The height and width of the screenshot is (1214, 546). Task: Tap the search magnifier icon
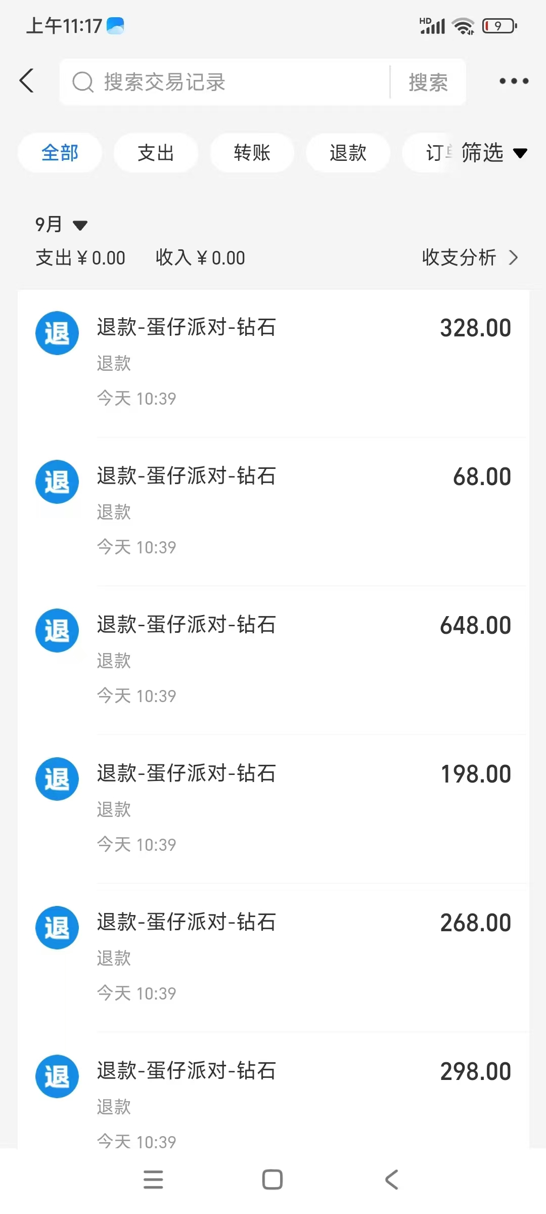(x=83, y=82)
